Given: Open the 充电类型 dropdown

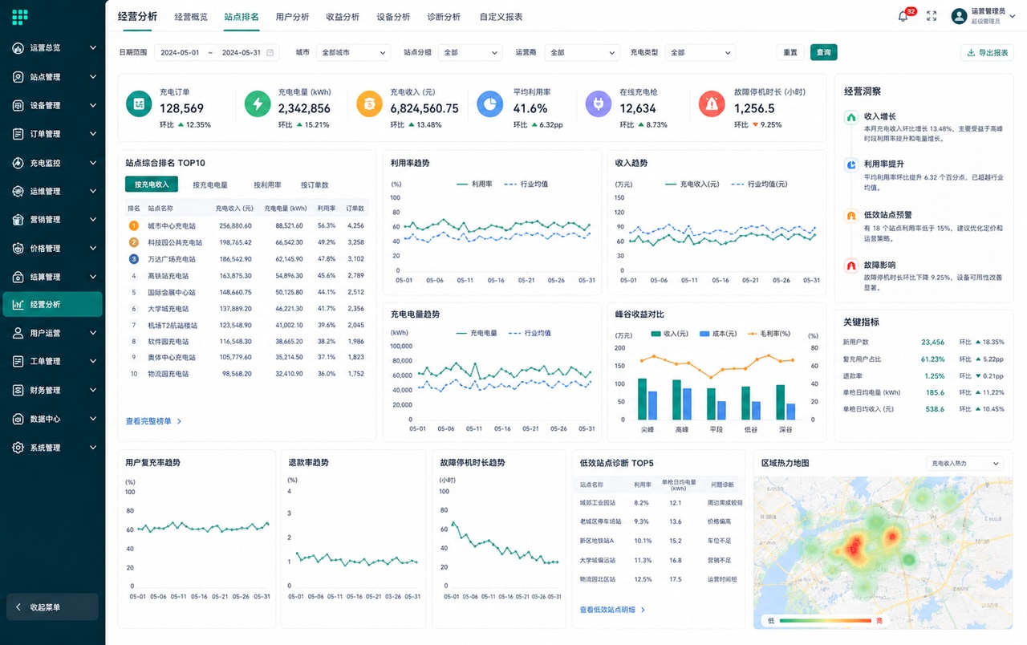Looking at the screenshot, I should pos(700,52).
